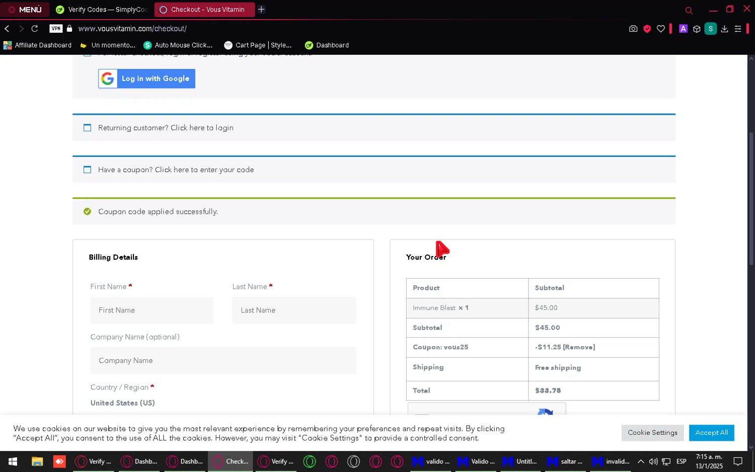Go back to the previous page
The width and height of the screenshot is (755, 472).
coord(7,29)
